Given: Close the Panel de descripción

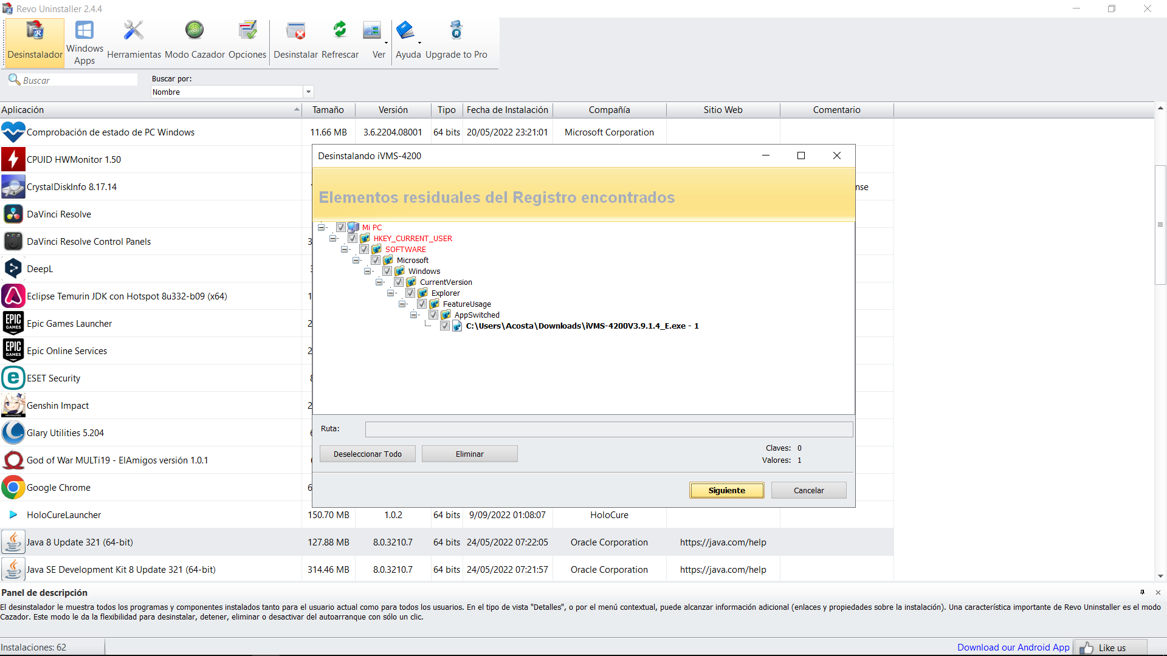Looking at the screenshot, I should tap(1158, 592).
